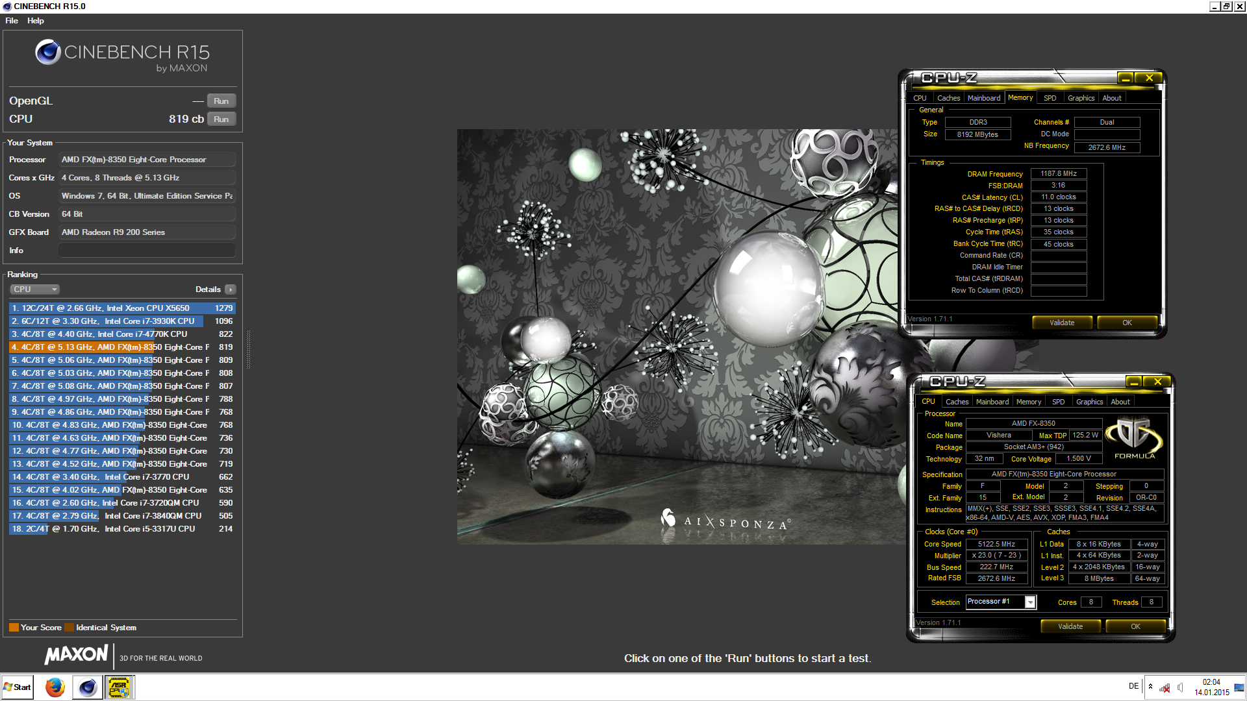The image size is (1247, 701).
Task: Click the ROG Formula logo in CPU-Z
Action: [1135, 439]
